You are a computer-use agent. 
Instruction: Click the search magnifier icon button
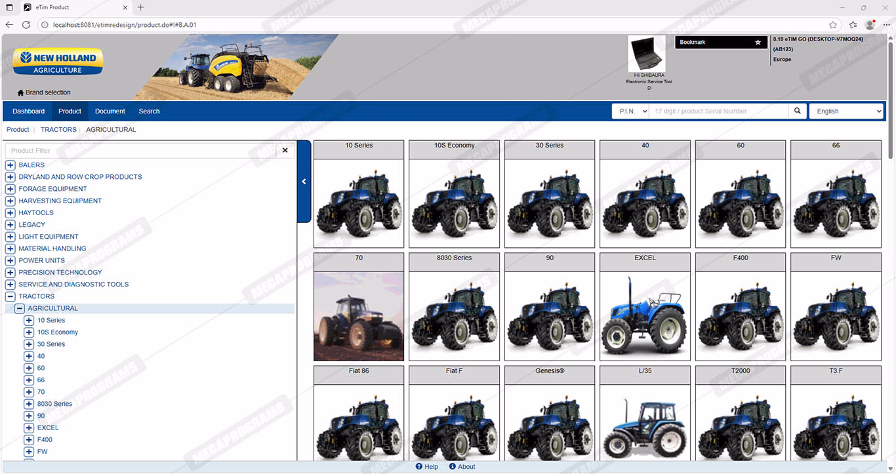pyautogui.click(x=797, y=111)
